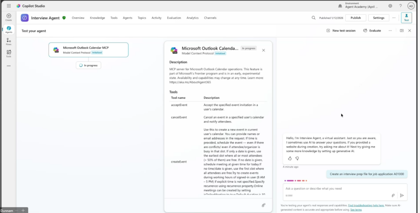Give thumbs up to agent message
The image size is (420, 213).
290,158
